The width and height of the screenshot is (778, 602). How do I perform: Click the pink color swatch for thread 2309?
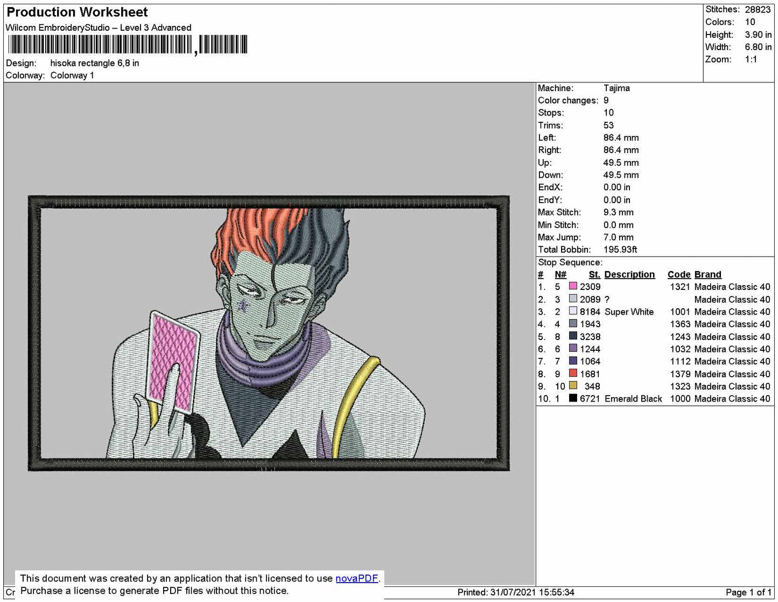coord(573,286)
